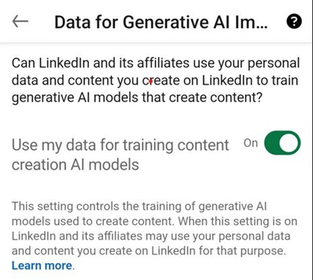The image size is (313, 280).
Task: Click the red dot in the word "create"
Action: click(150, 81)
